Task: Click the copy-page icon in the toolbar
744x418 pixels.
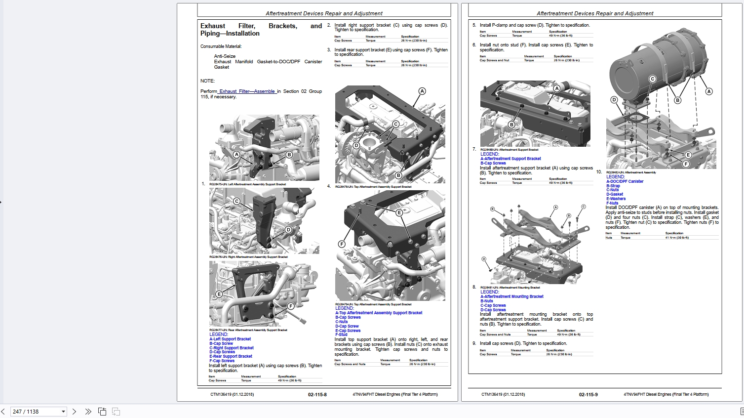Action: tap(102, 411)
